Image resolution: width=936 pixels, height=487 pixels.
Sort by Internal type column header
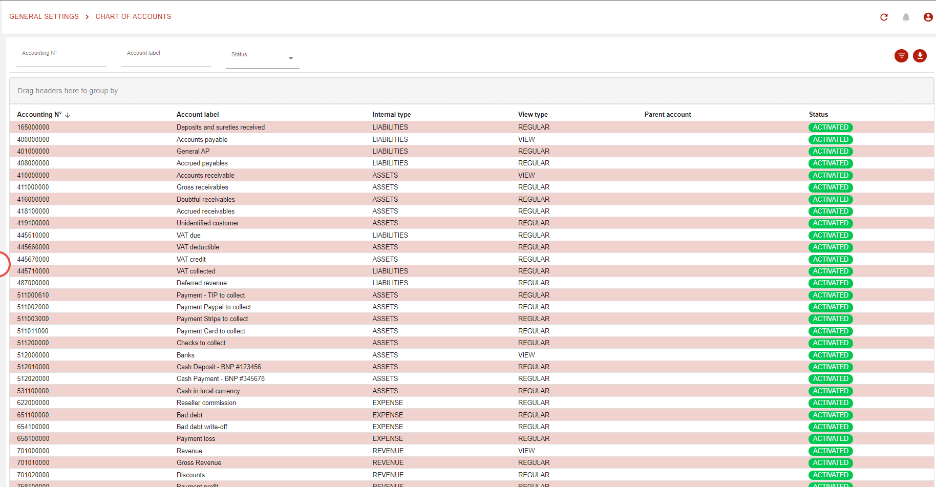[x=391, y=115]
